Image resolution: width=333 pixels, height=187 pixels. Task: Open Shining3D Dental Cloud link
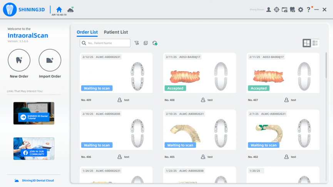[x=38, y=180]
